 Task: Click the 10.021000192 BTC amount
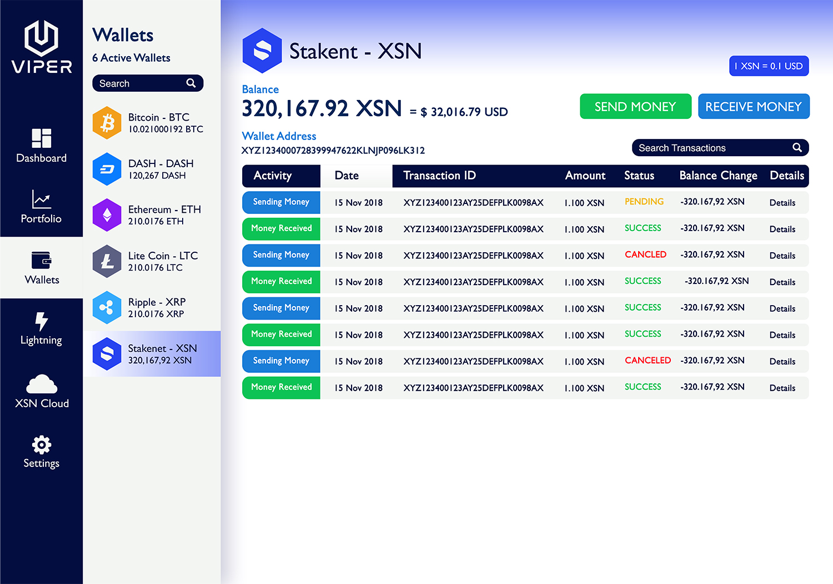pyautogui.click(x=165, y=129)
